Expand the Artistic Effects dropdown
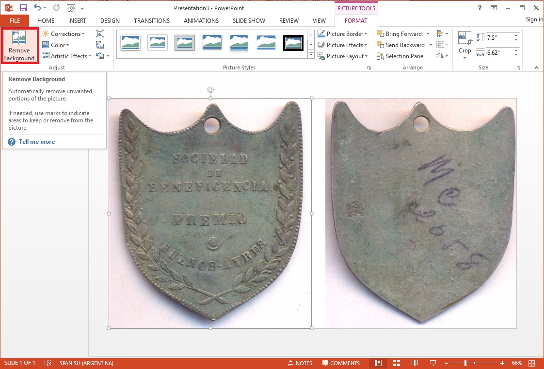Viewport: 544px width, 369px height. click(67, 56)
